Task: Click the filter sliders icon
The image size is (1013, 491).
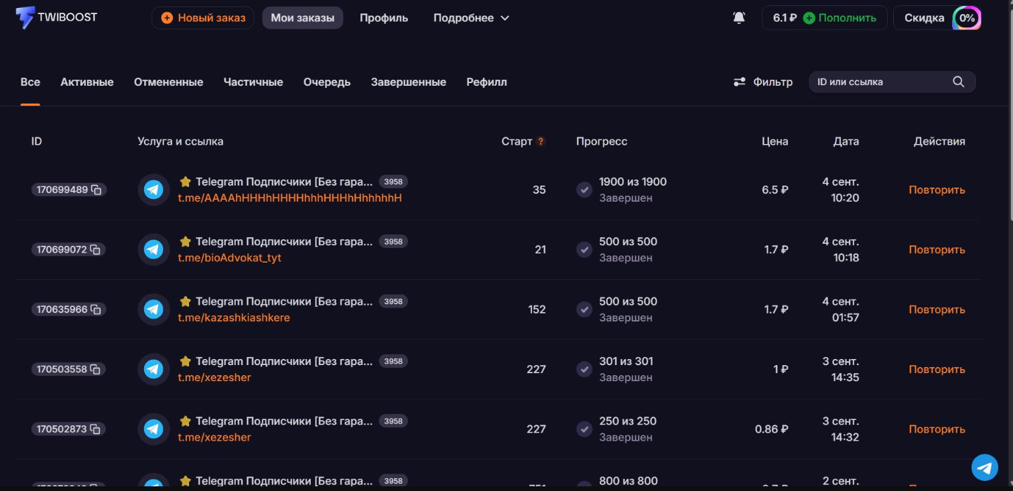Action: [740, 82]
